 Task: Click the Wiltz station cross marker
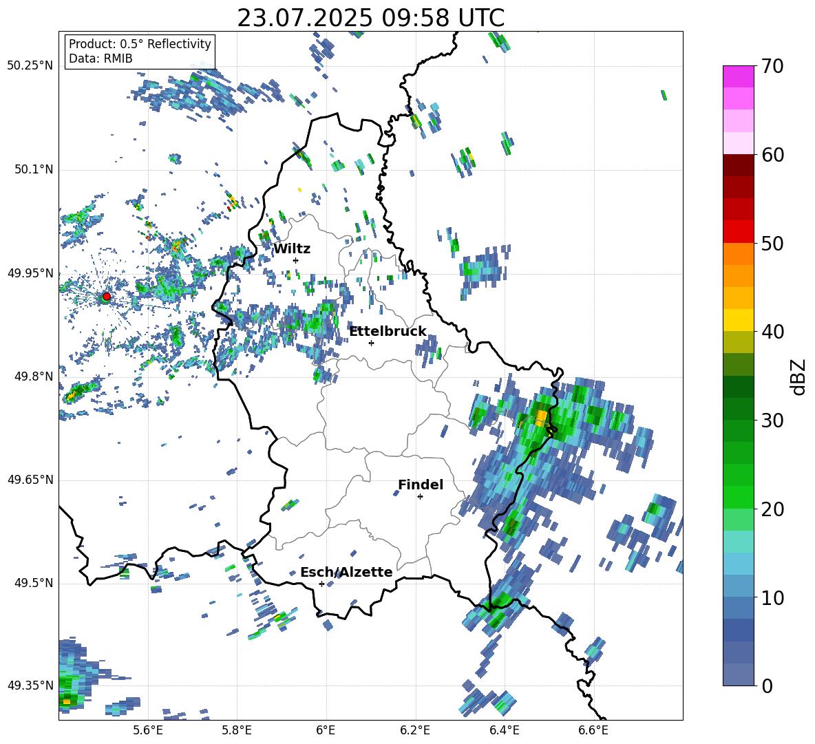click(x=296, y=260)
